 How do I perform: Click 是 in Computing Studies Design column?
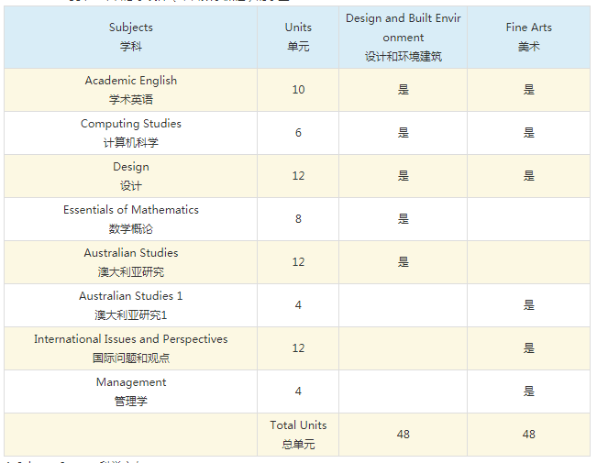(404, 133)
